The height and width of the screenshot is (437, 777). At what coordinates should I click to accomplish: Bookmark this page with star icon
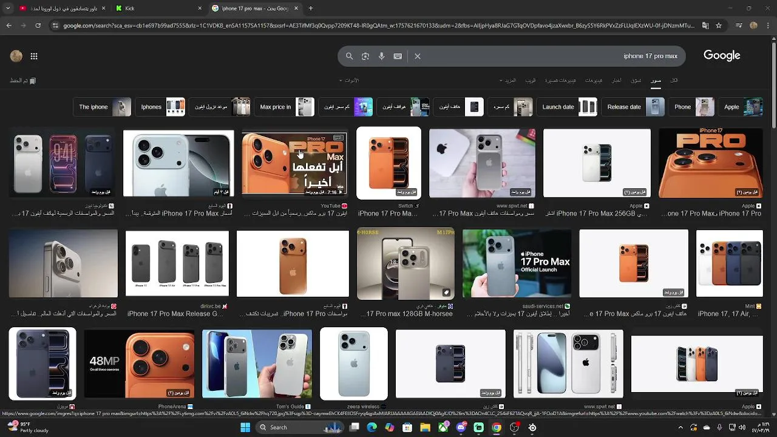click(x=719, y=25)
